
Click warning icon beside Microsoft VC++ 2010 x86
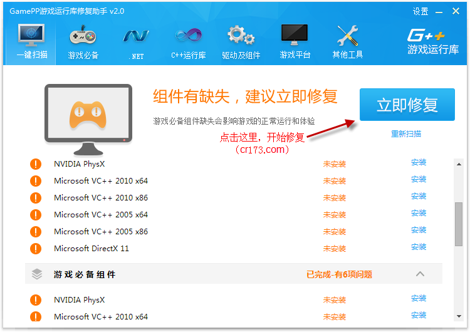coord(36,198)
